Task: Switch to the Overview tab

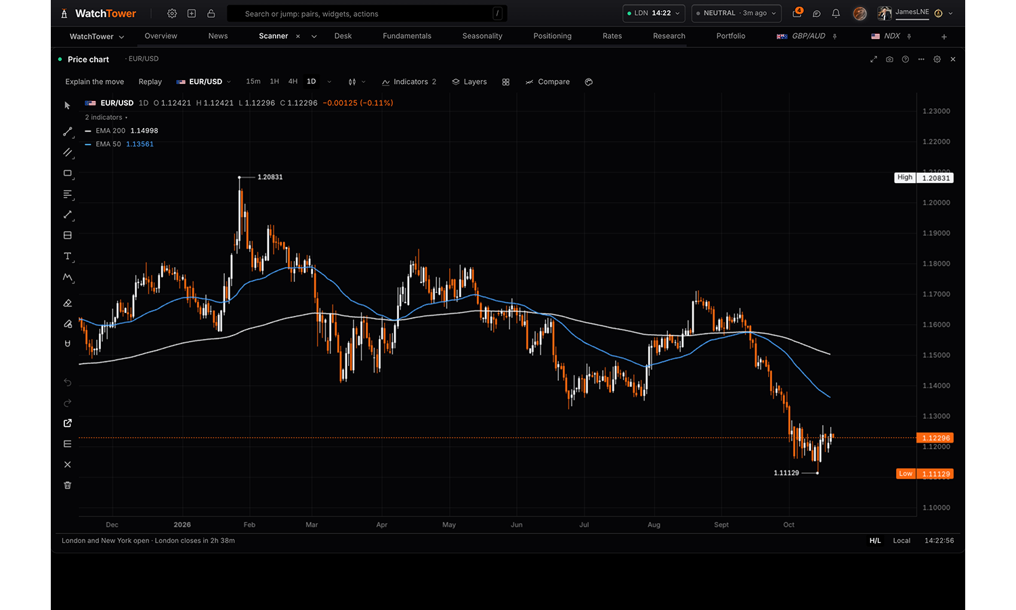Action: click(x=161, y=36)
